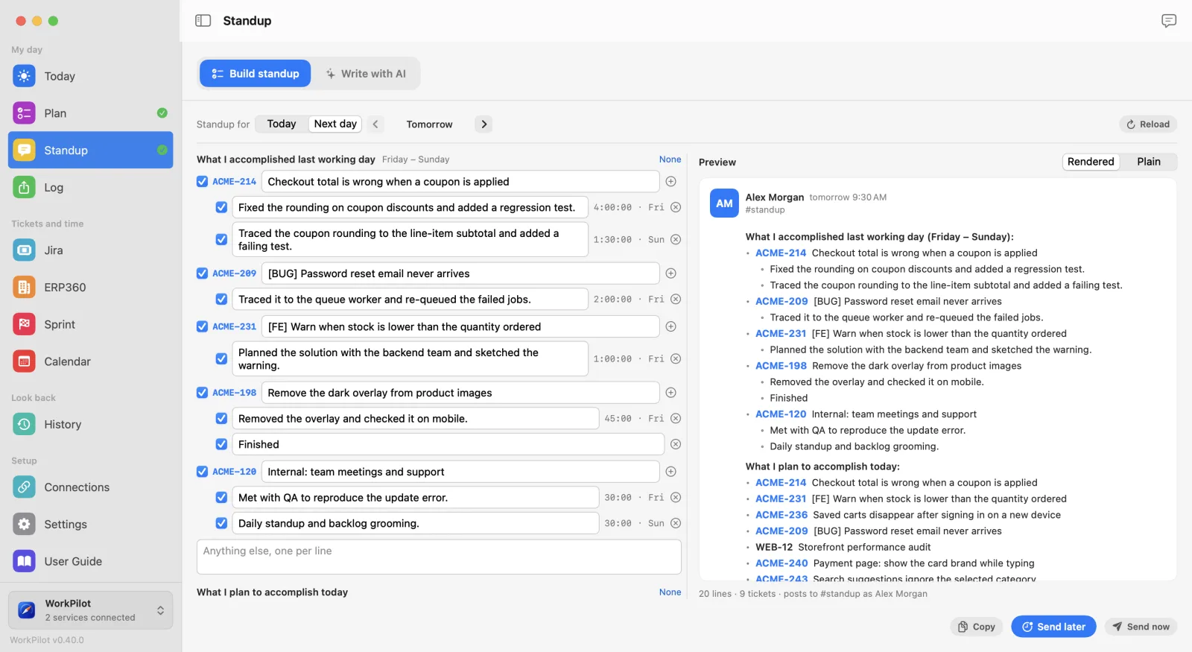Remove the 'Traced the coupon rounding' entry
Image resolution: width=1192 pixels, height=652 pixels.
(676, 239)
